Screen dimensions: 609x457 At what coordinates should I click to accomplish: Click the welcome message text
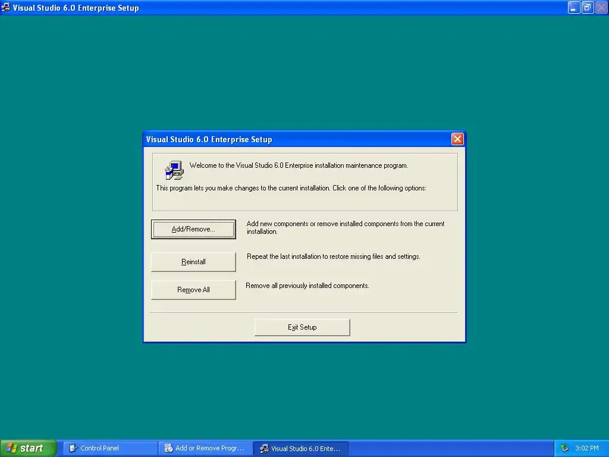point(299,165)
